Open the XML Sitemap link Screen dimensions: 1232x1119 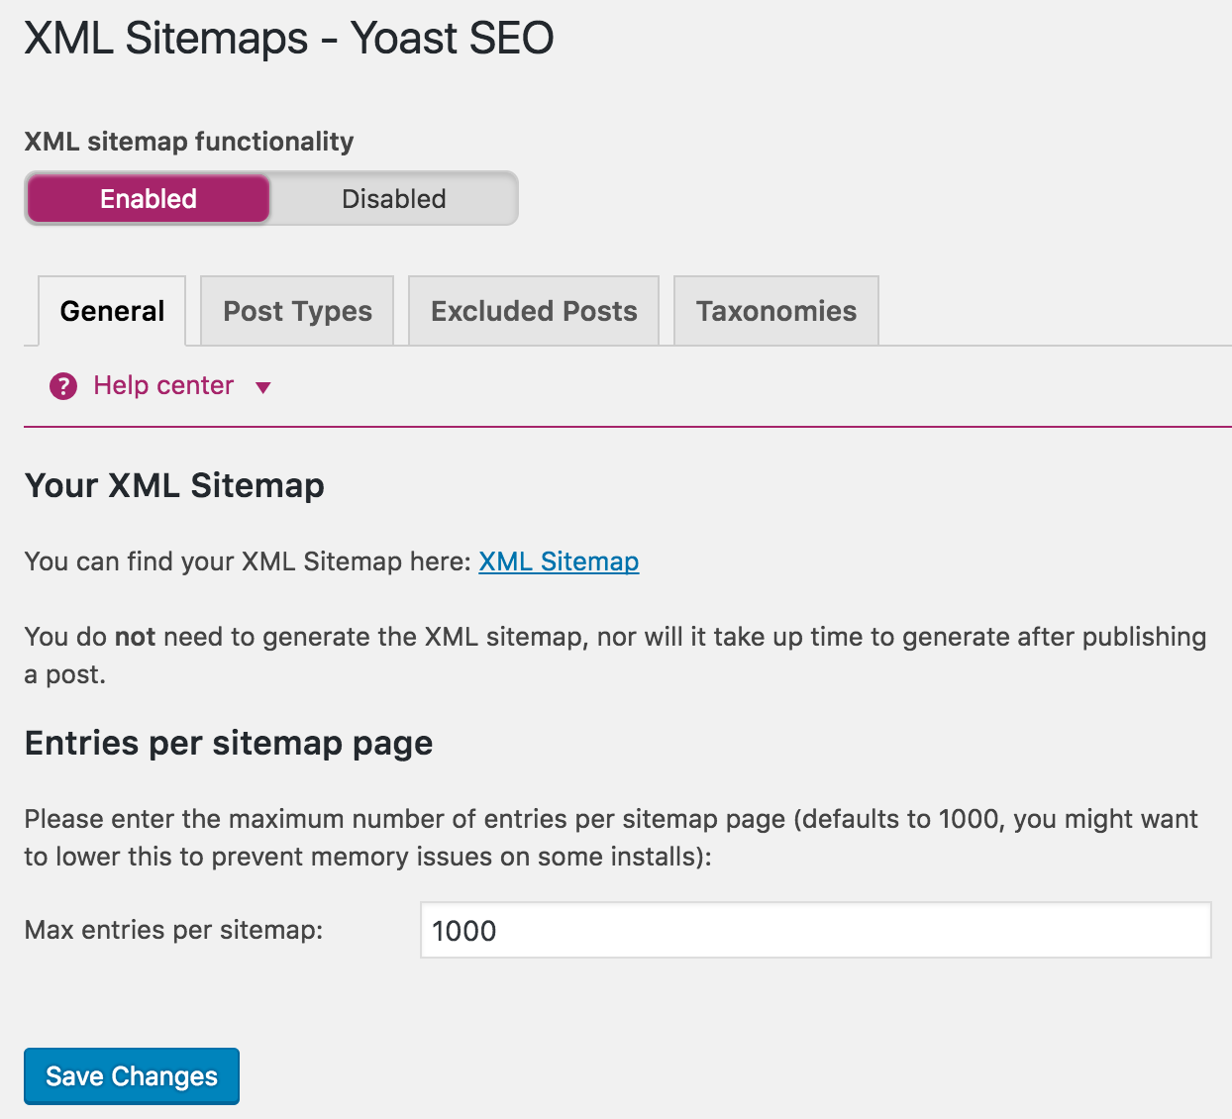(x=558, y=560)
